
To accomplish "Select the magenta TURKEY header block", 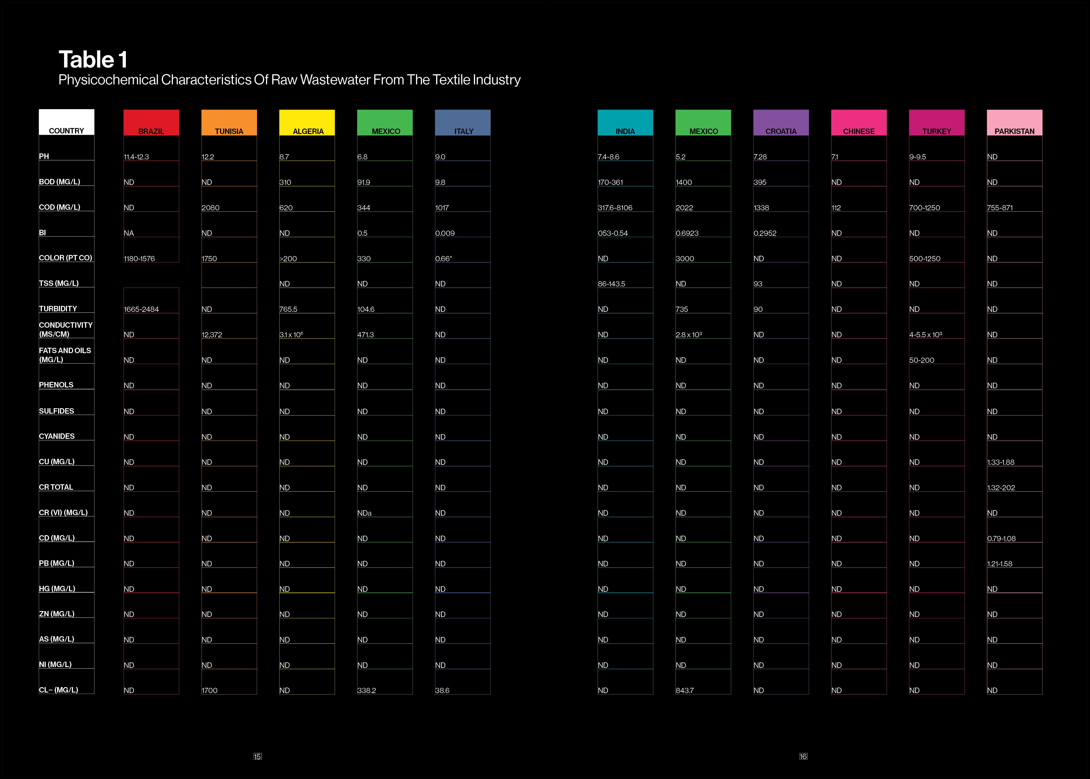I will coord(937,122).
